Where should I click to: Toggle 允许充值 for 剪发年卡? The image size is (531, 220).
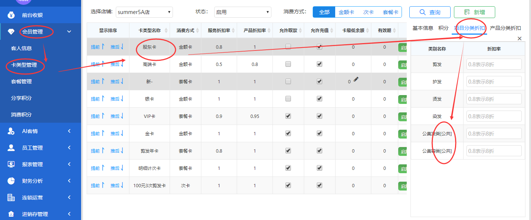click(x=319, y=151)
